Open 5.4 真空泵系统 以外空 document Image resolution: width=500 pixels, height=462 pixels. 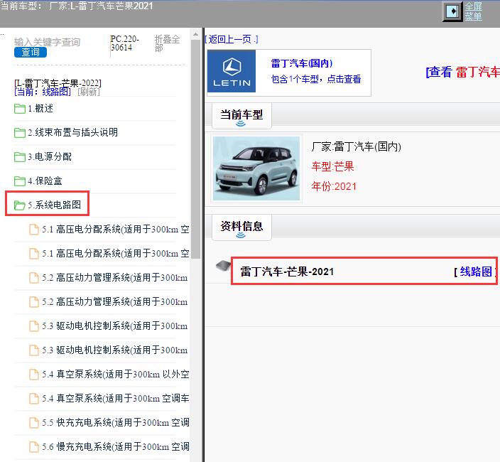click(116, 374)
